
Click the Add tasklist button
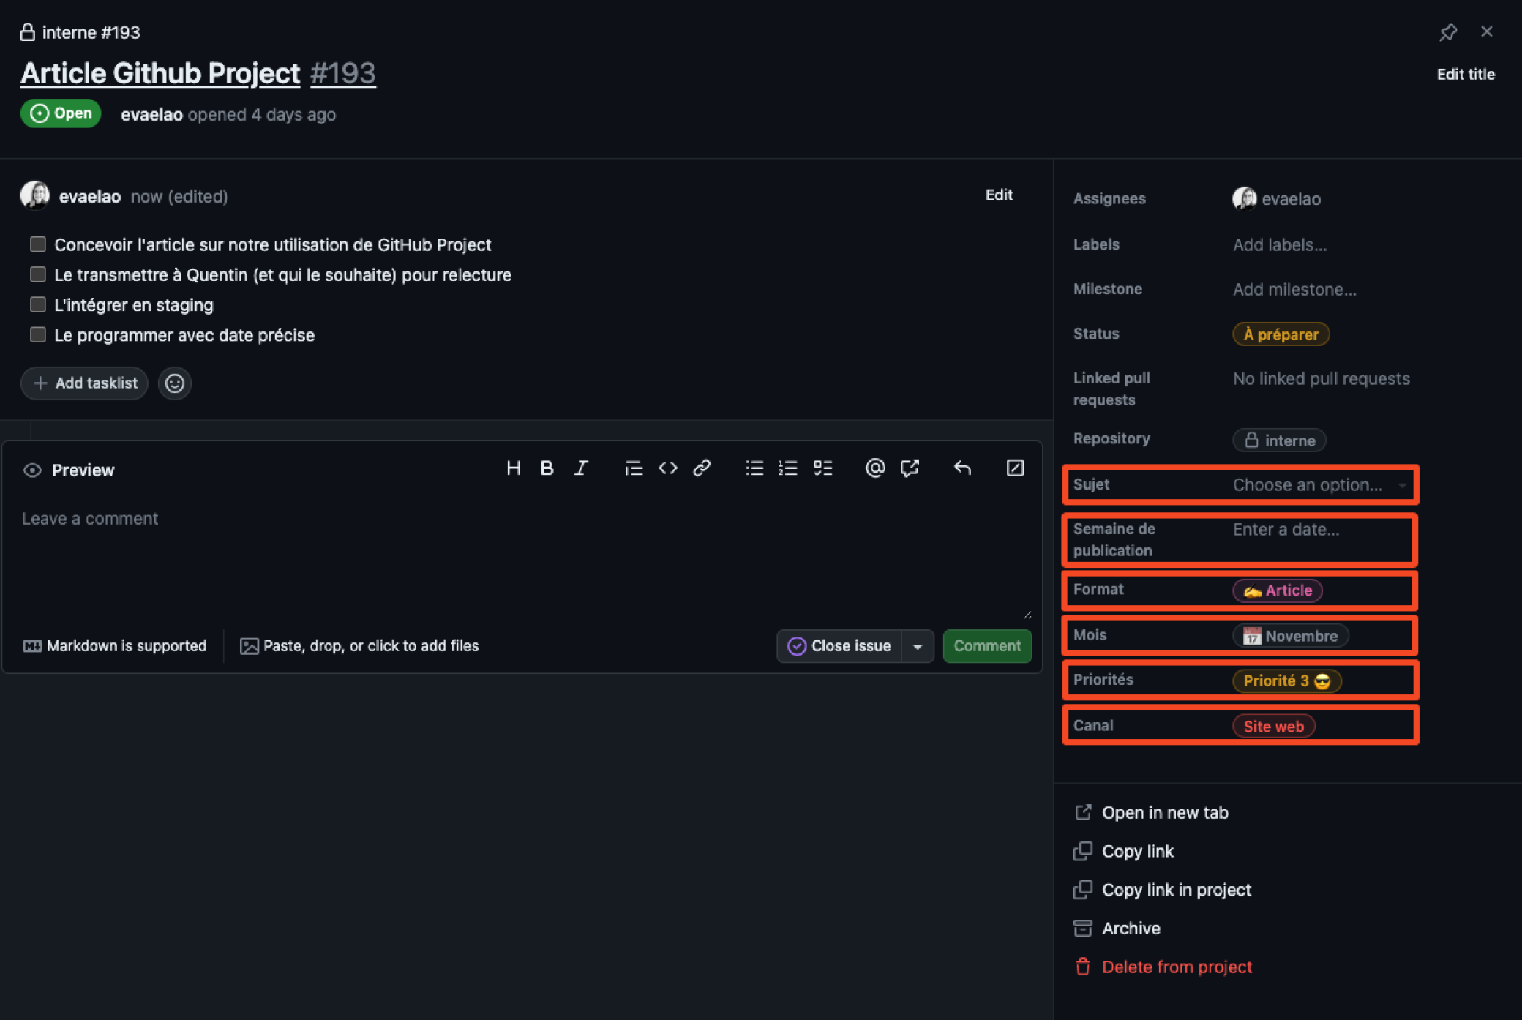[x=84, y=383]
